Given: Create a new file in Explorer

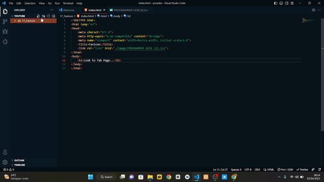Looking at the screenshot, I should (38, 16).
